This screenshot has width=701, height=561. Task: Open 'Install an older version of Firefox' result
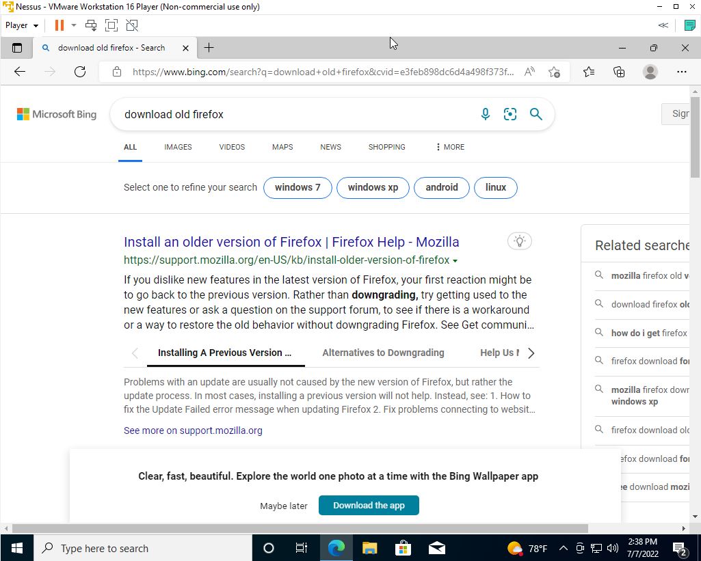pos(291,242)
